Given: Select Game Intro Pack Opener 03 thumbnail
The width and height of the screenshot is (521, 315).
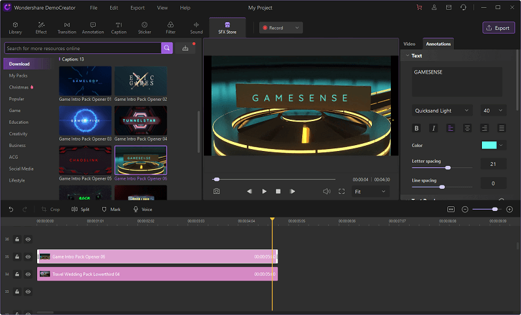Looking at the screenshot, I should point(85,120).
